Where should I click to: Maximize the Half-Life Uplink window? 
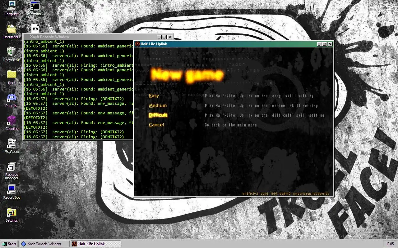click(x=324, y=44)
